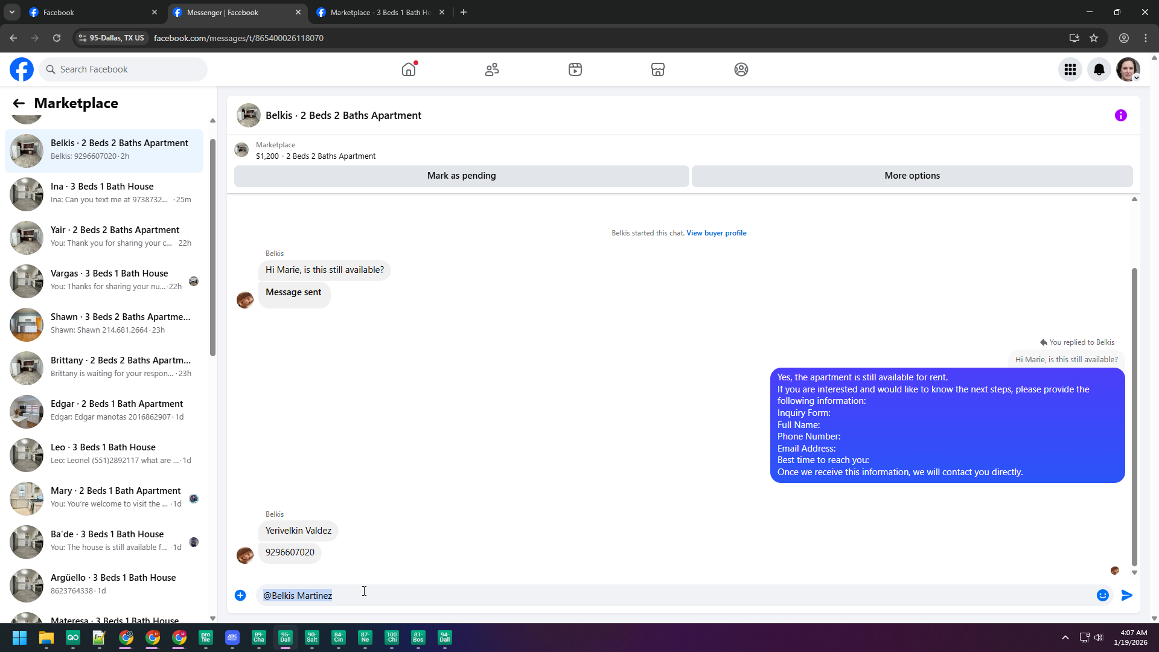Click the Yerivelkin Valdez message bubble

[298, 531]
